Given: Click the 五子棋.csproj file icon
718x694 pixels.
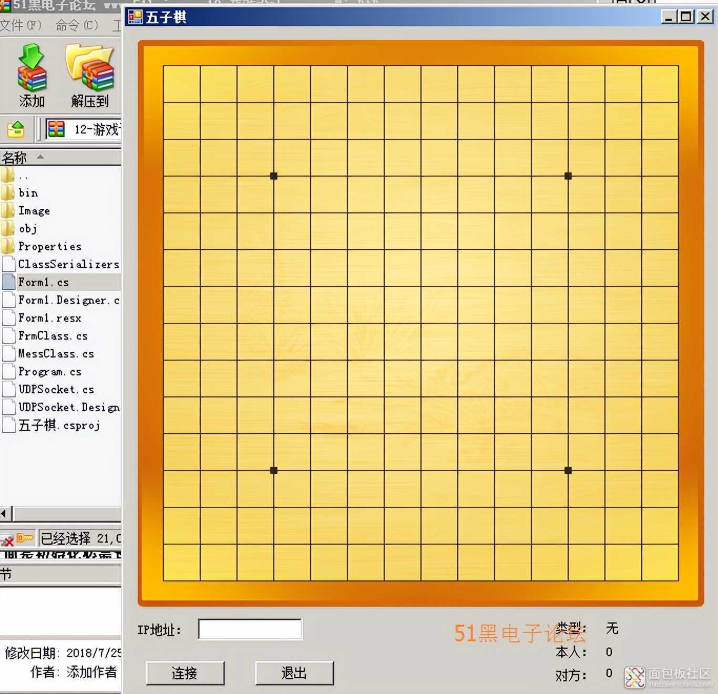Looking at the screenshot, I should pyautogui.click(x=8, y=425).
